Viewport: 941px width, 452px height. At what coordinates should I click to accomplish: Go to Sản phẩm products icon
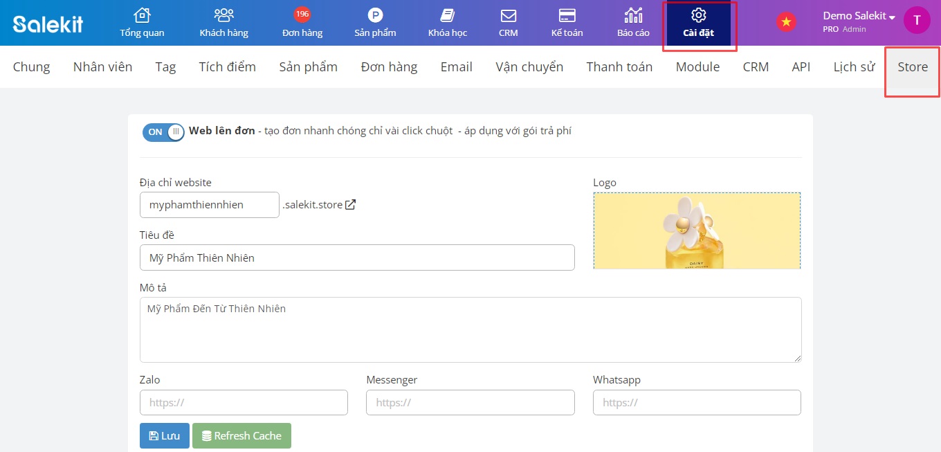point(375,16)
